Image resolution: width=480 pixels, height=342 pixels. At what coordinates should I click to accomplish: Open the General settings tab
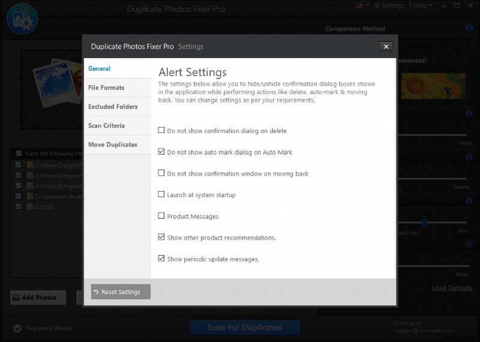118,68
